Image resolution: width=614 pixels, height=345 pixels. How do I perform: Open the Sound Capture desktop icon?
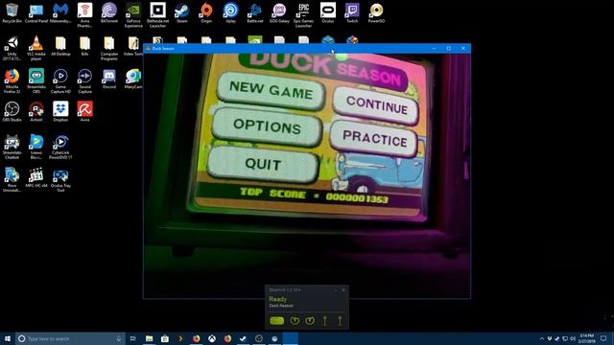tap(84, 80)
